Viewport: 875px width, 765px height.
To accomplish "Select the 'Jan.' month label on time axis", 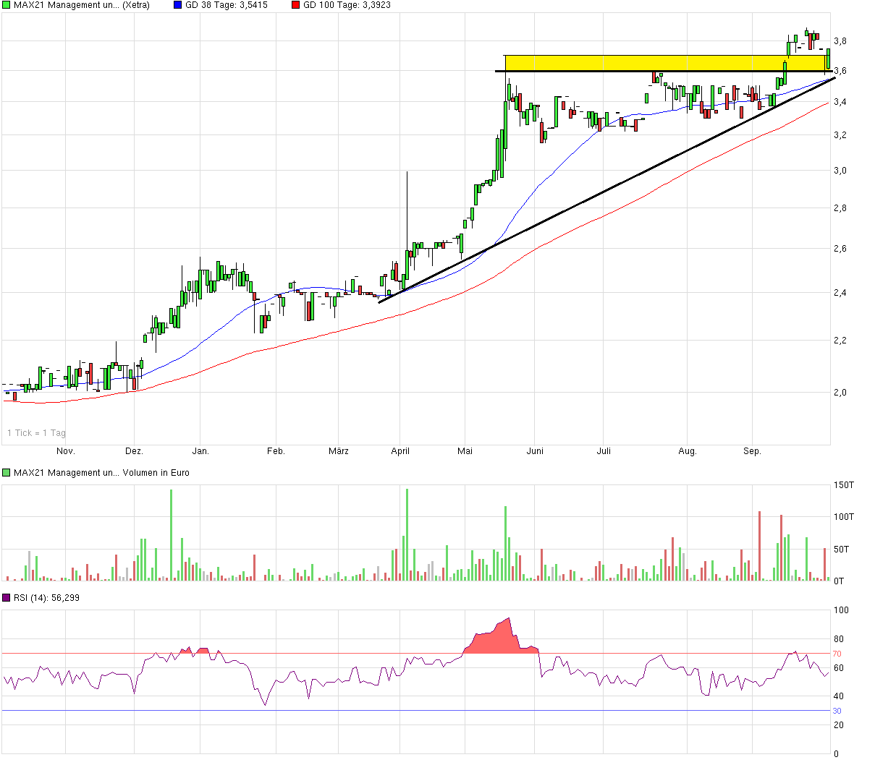I will tap(200, 451).
